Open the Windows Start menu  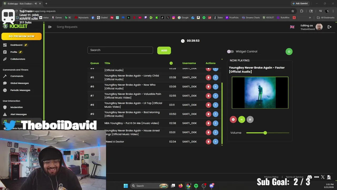[126, 186]
